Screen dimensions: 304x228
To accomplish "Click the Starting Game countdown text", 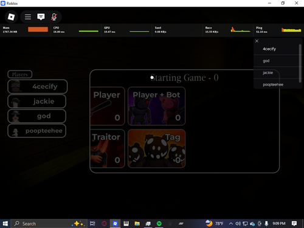I will [184, 78].
